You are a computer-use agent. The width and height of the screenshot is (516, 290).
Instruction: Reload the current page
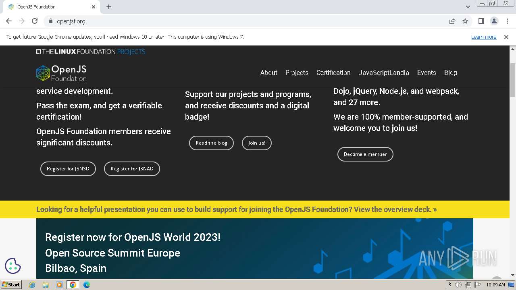35,21
